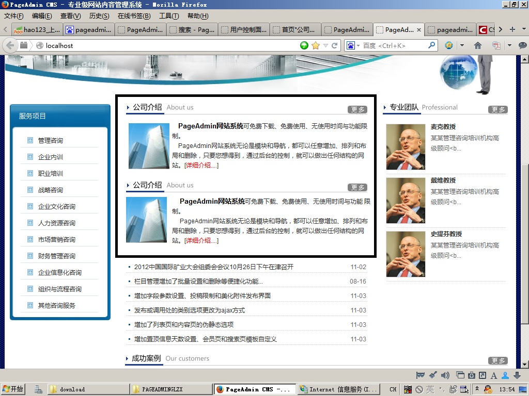Viewport: 529px width, 396px height.
Task: Open the 人力资源咨询 service link
Action: point(57,223)
